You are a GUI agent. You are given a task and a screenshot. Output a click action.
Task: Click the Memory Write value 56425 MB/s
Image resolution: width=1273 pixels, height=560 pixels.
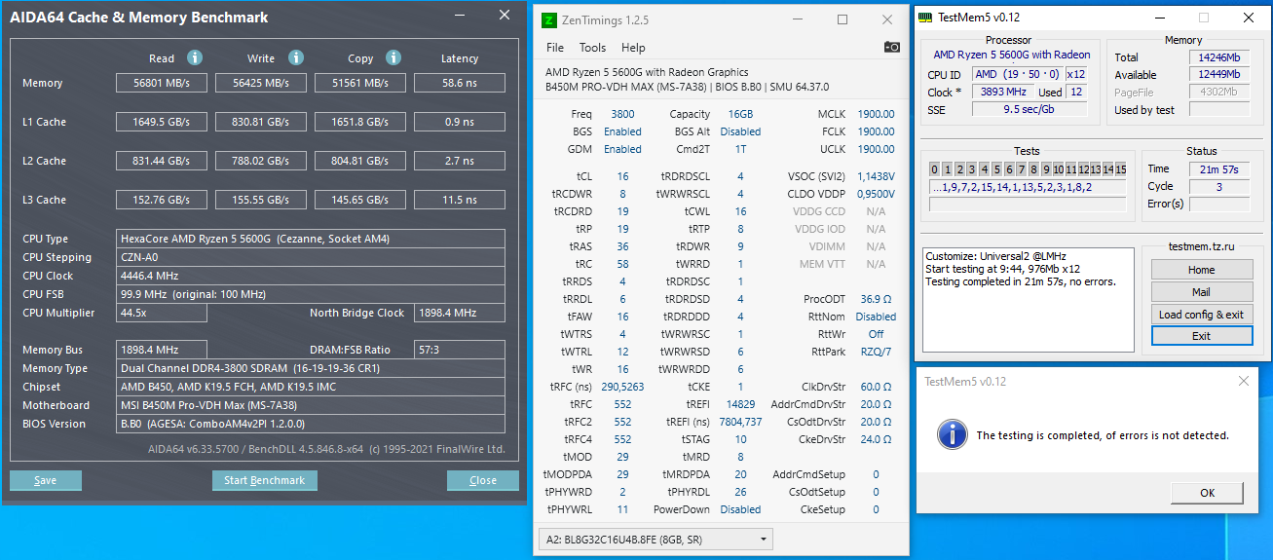point(261,83)
